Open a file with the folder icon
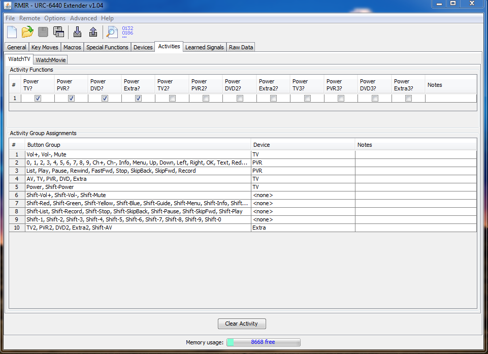This screenshot has height=354, width=488. point(27,32)
